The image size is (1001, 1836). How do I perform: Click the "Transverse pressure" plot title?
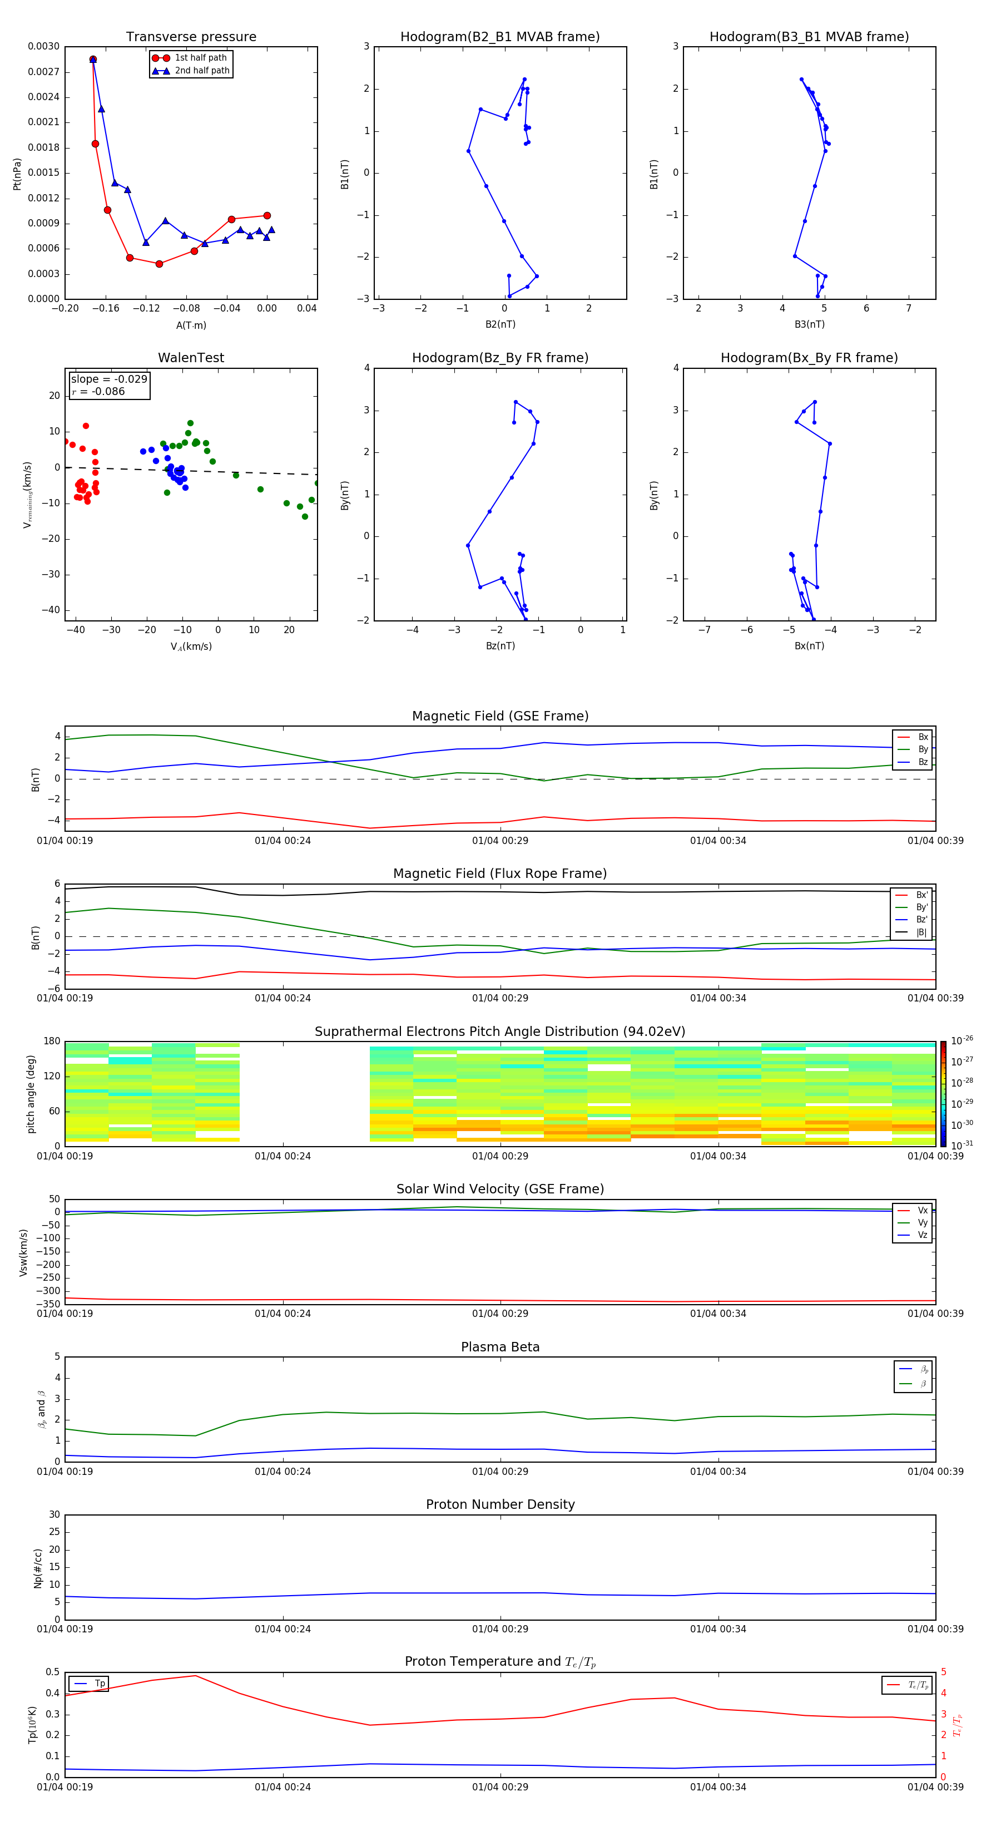coord(191,37)
